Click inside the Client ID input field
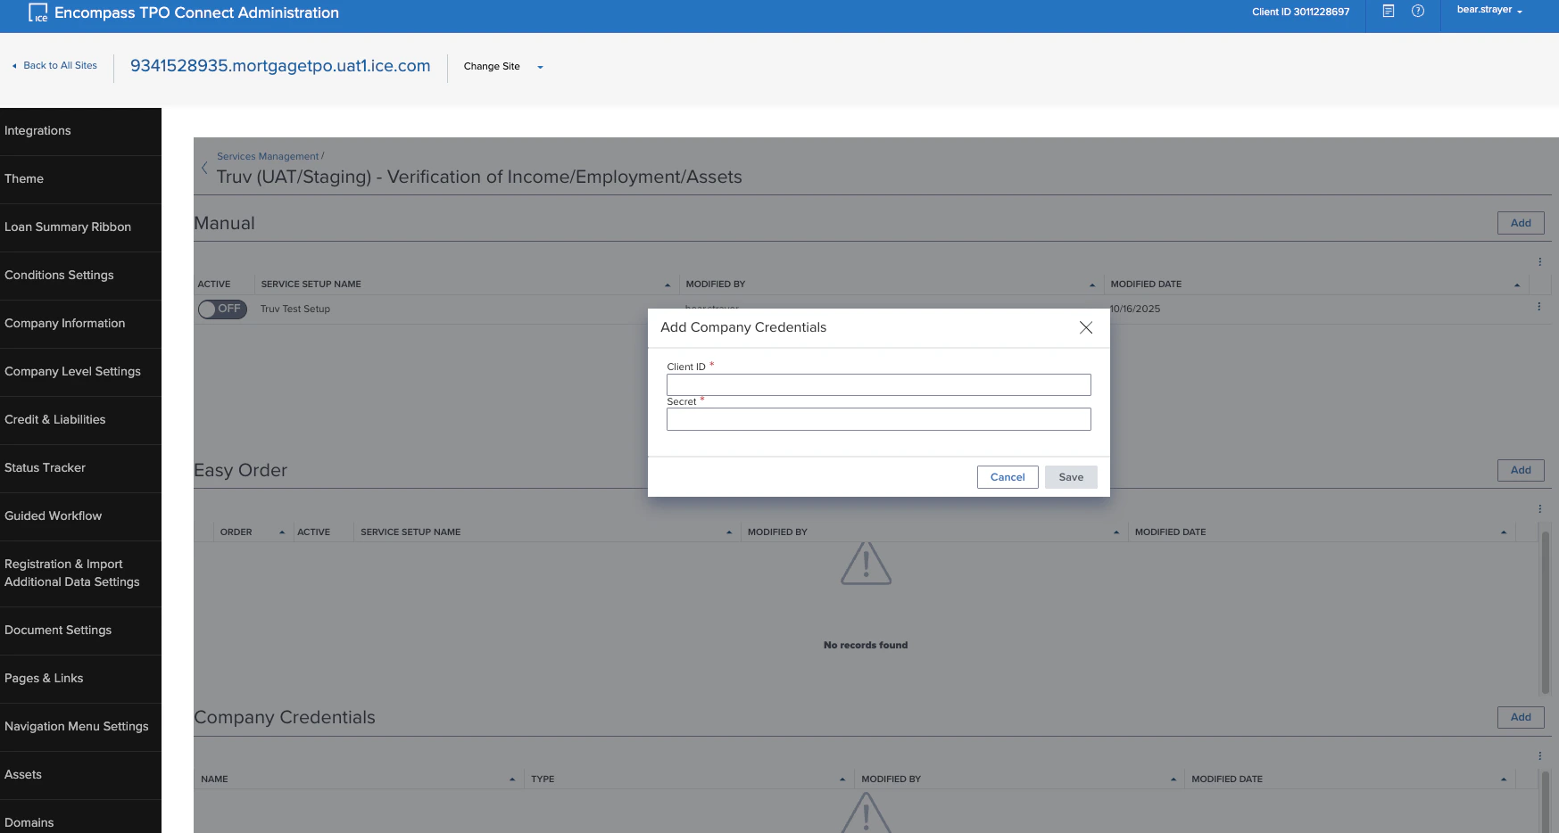This screenshot has height=833, width=1559. click(878, 384)
